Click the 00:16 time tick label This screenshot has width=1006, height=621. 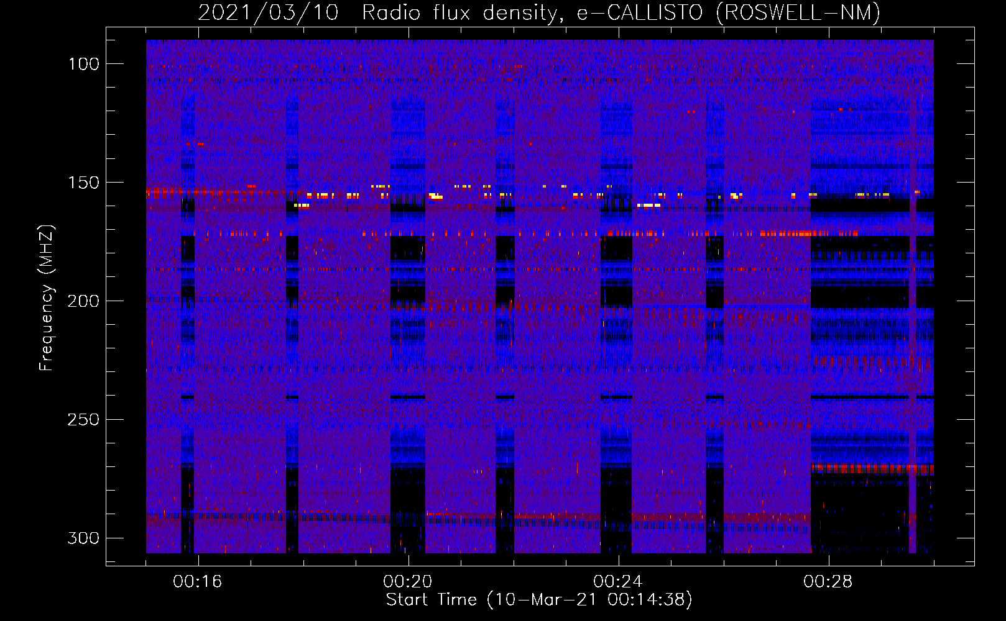[198, 582]
